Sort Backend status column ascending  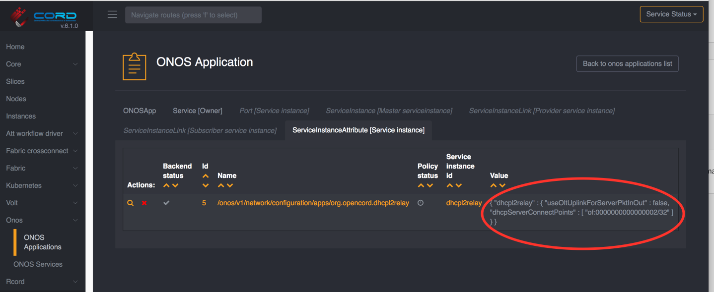coord(166,185)
